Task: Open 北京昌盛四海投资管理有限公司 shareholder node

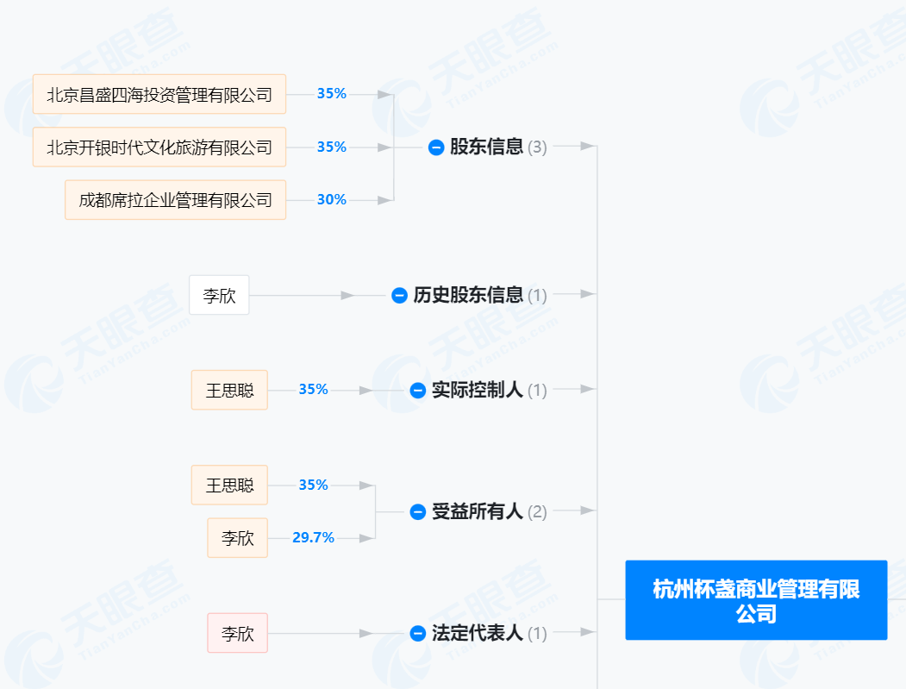Action: click(x=159, y=94)
